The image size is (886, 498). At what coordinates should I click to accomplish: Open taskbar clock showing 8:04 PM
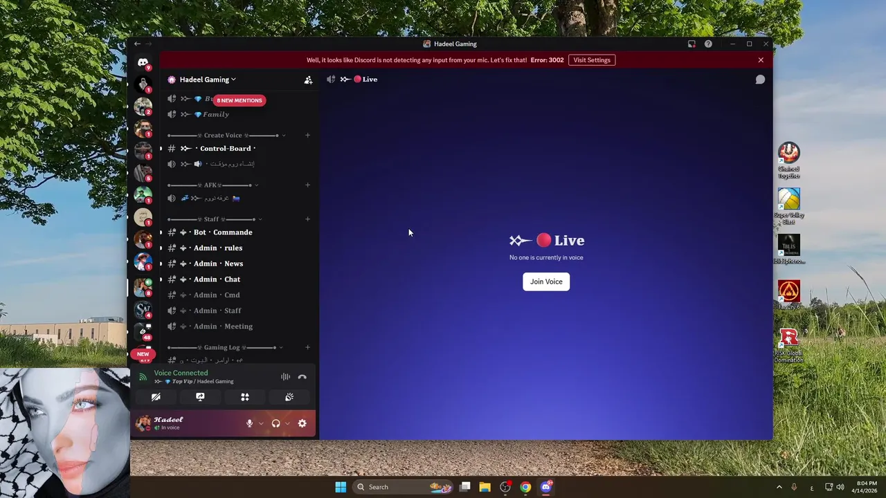pyautogui.click(x=866, y=487)
